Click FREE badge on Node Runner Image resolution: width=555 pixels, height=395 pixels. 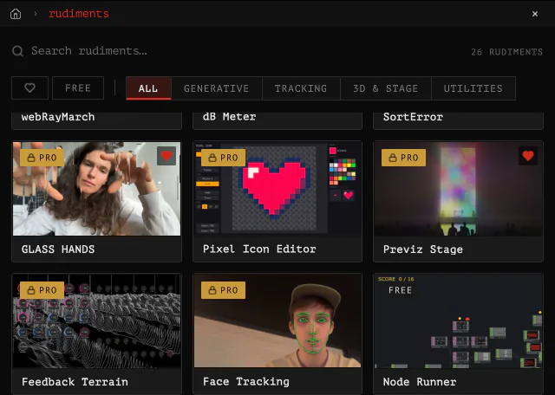coord(400,290)
